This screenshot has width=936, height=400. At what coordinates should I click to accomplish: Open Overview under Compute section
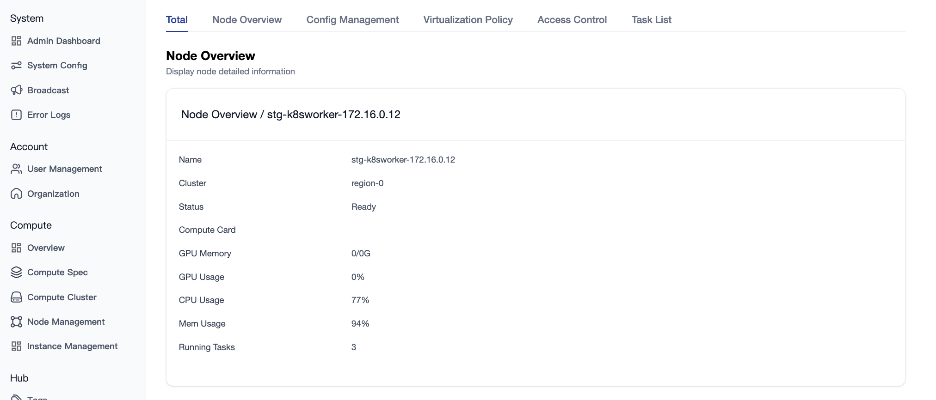tap(46, 248)
